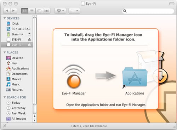Click the status bar item count text

pyautogui.click(x=89, y=126)
